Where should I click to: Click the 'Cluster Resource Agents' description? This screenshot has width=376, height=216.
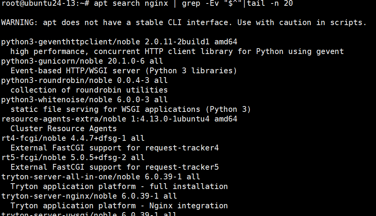click(63, 129)
